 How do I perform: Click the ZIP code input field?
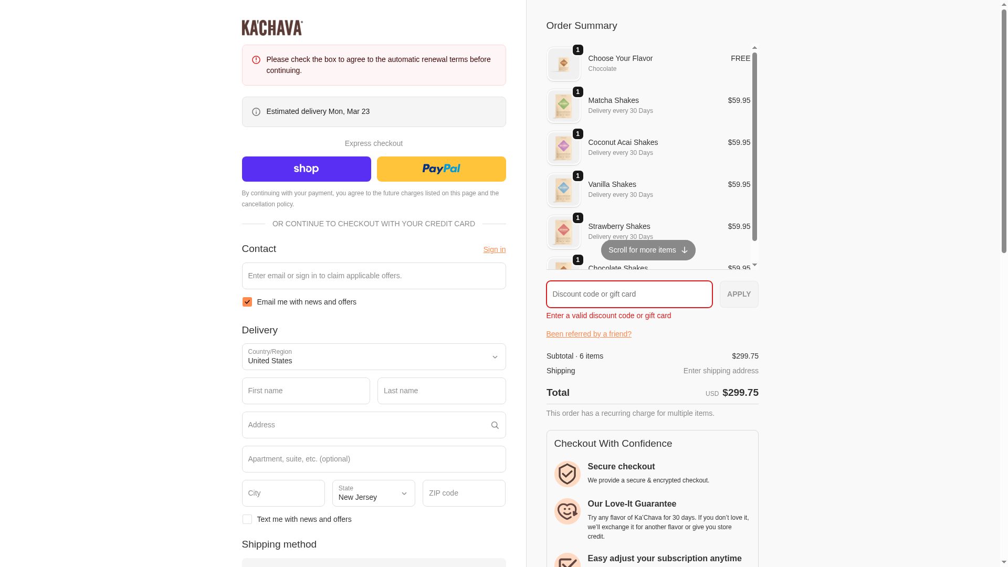464,493
